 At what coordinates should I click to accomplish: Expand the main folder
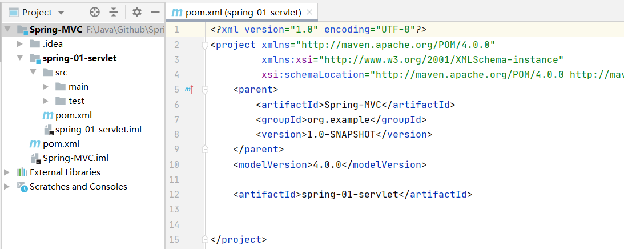pos(46,87)
